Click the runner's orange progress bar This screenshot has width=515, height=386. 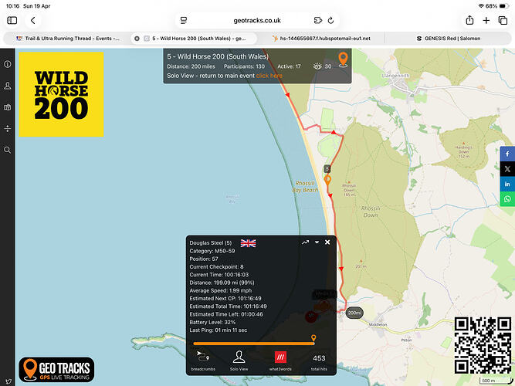pyautogui.click(x=253, y=344)
